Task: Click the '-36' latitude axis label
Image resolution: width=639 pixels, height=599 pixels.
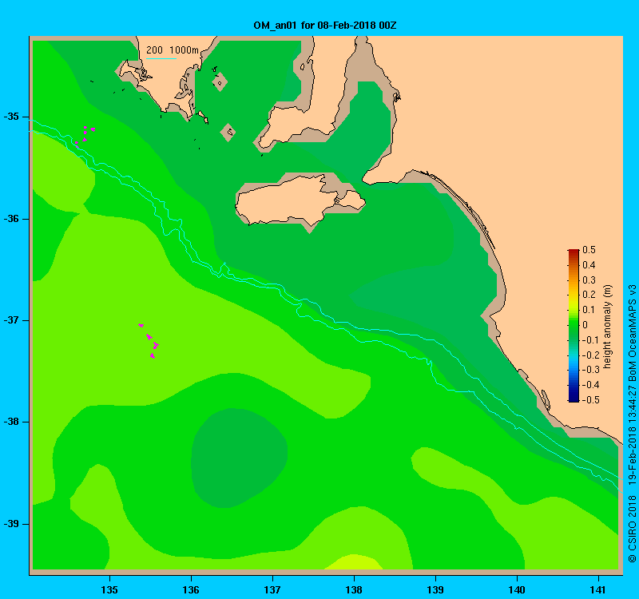Action: click(x=11, y=219)
